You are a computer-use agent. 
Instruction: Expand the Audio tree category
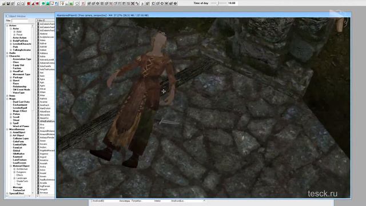pos(7,53)
